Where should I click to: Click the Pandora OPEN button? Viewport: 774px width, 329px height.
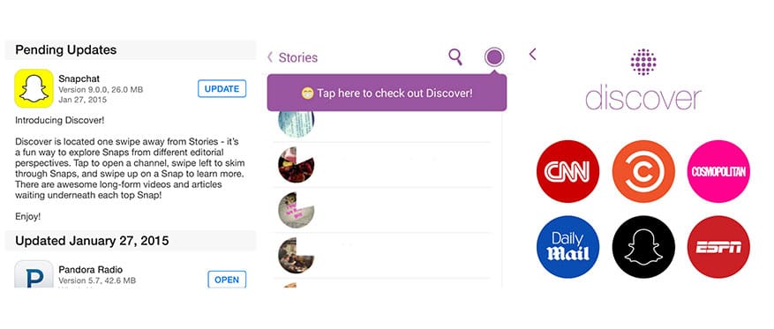[x=227, y=280]
